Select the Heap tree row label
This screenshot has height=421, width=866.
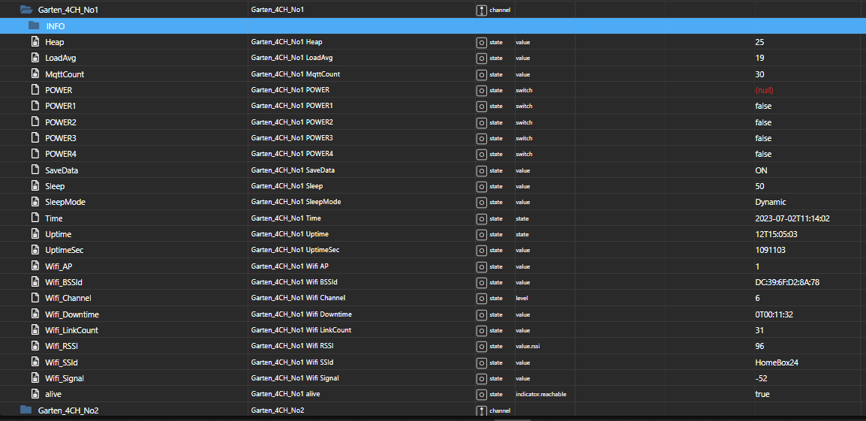[x=56, y=42]
